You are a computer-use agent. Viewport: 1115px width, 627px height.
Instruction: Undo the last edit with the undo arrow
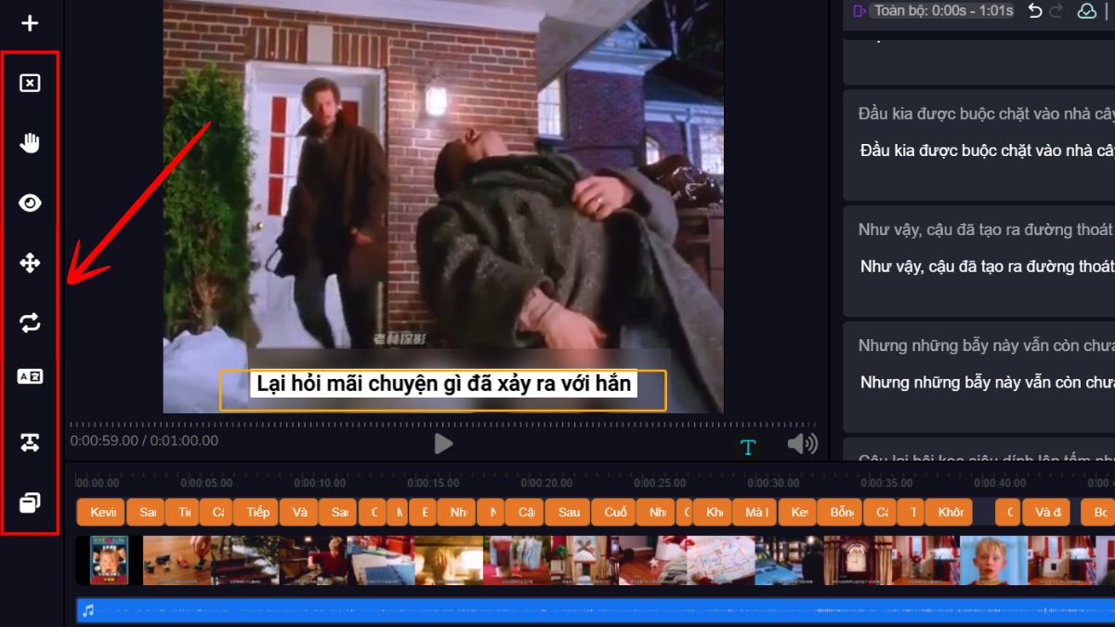1035,10
